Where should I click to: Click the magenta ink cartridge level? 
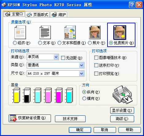[x=58, y=95]
